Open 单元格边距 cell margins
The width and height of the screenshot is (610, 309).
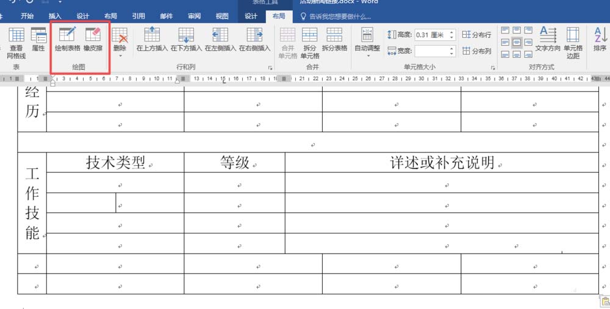pos(573,43)
